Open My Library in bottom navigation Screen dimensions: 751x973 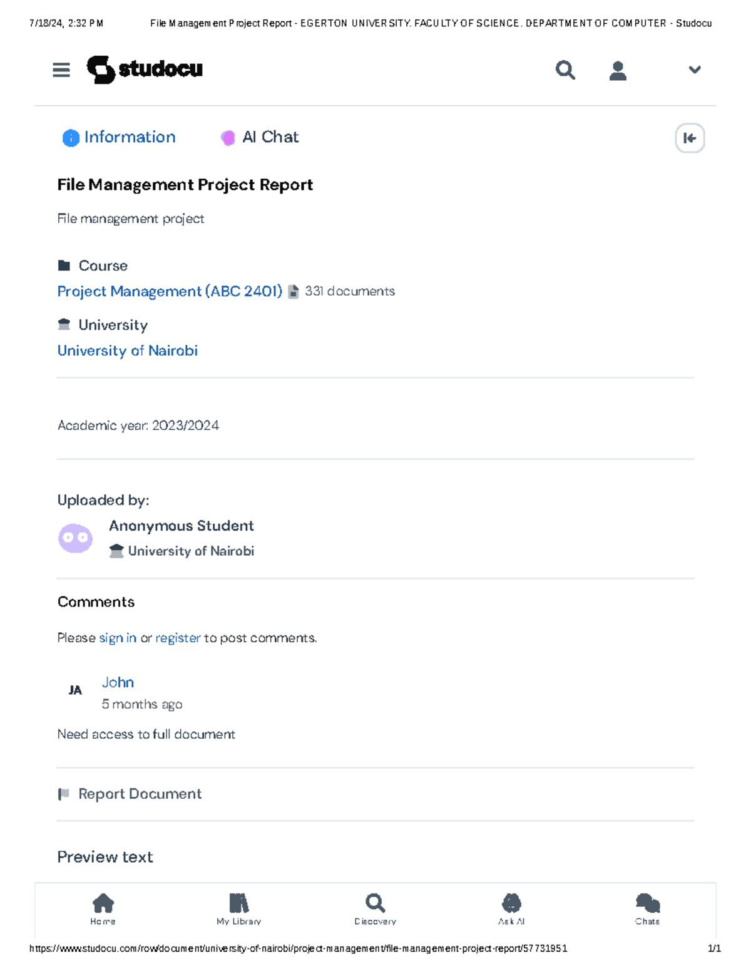point(238,908)
